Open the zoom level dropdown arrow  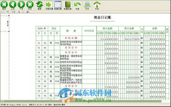pyautogui.click(x=23, y=12)
